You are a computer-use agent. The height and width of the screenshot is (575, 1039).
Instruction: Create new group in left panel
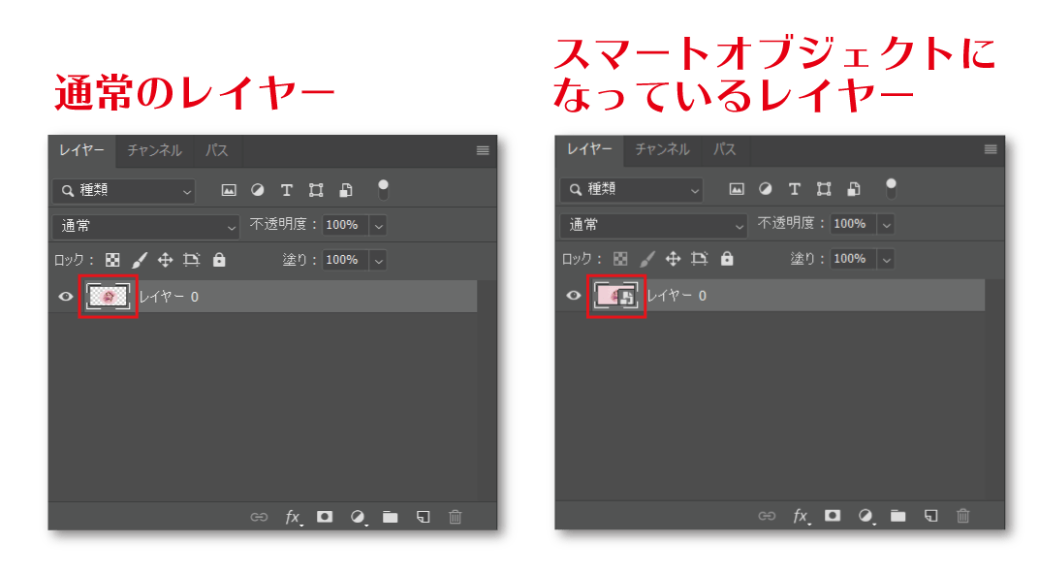pyautogui.click(x=391, y=517)
